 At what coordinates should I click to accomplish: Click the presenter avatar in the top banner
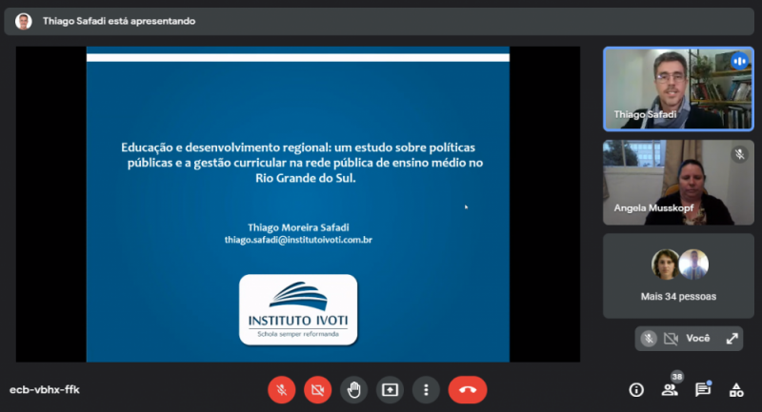23,21
